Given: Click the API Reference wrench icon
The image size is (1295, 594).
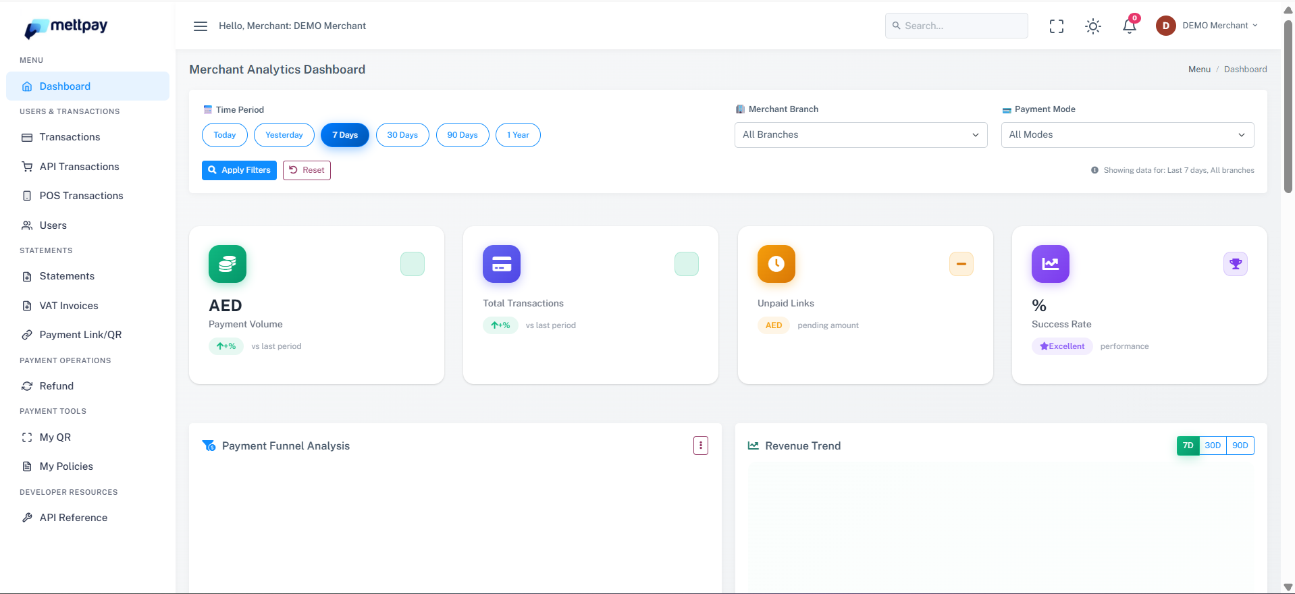Looking at the screenshot, I should tap(27, 518).
